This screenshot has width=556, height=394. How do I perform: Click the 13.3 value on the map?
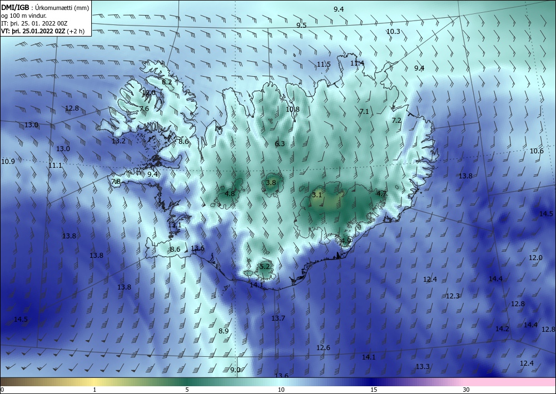coord(423,366)
